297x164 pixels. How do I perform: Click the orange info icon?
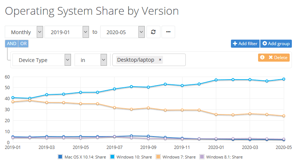click(x=262, y=58)
